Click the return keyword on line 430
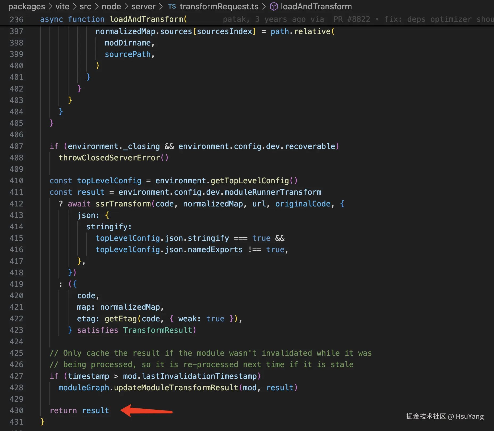Image resolution: width=494 pixels, height=431 pixels. 63,411
